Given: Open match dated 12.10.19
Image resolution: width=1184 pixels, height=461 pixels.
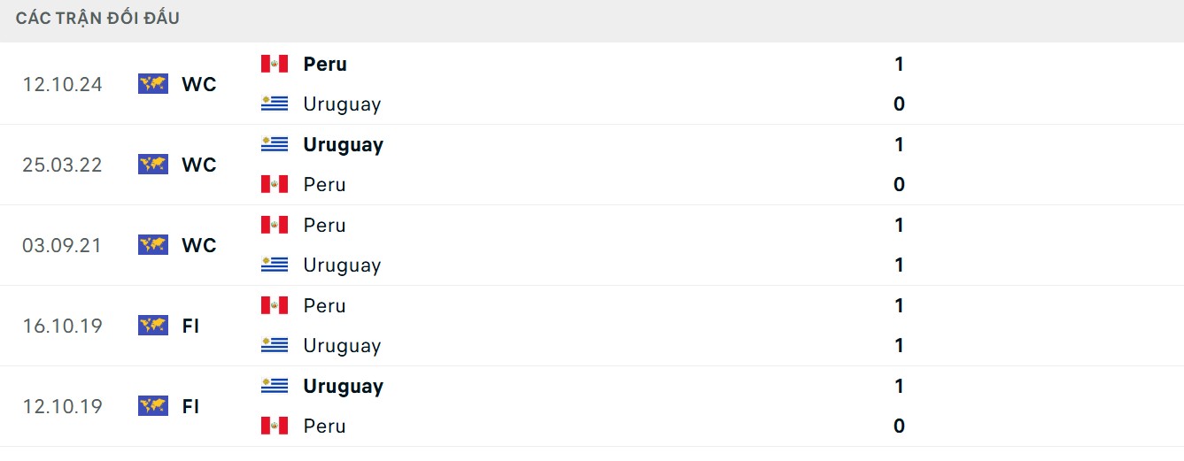Looking at the screenshot, I should 62,406.
